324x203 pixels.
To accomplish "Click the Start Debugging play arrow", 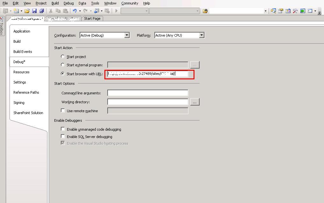I will click(116, 11).
